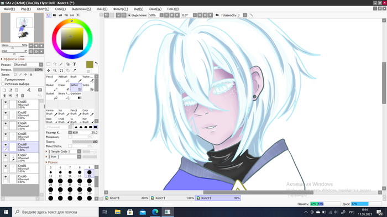Select the Ink Brush tool
The image size is (387, 217).
tap(64, 112)
